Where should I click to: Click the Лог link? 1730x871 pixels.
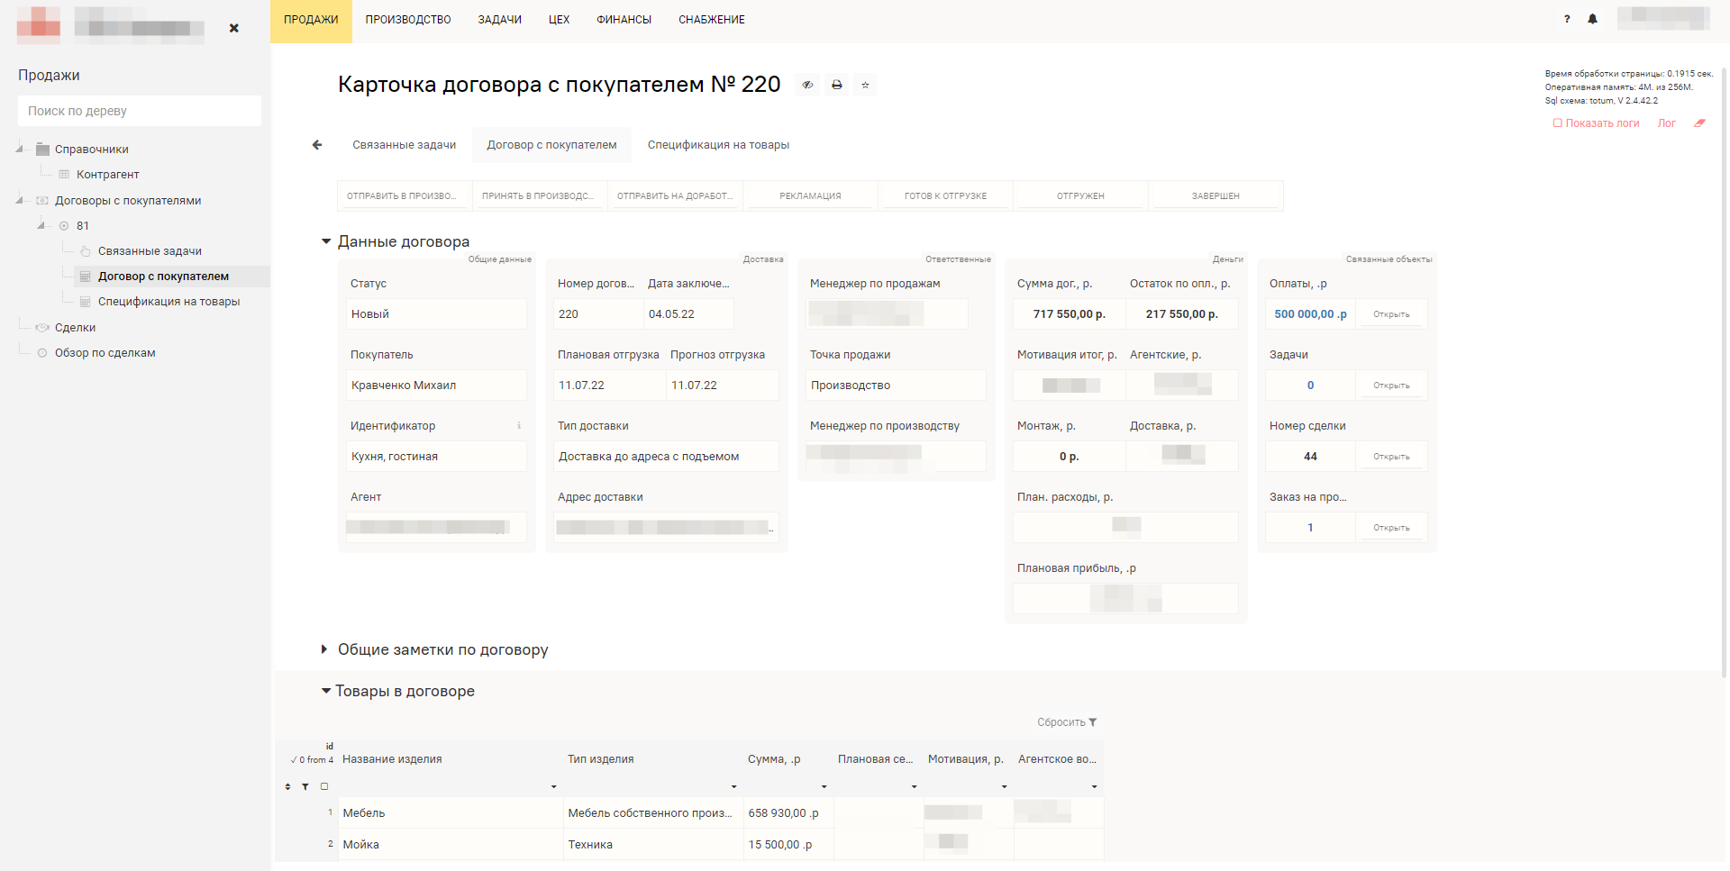[x=1667, y=123]
